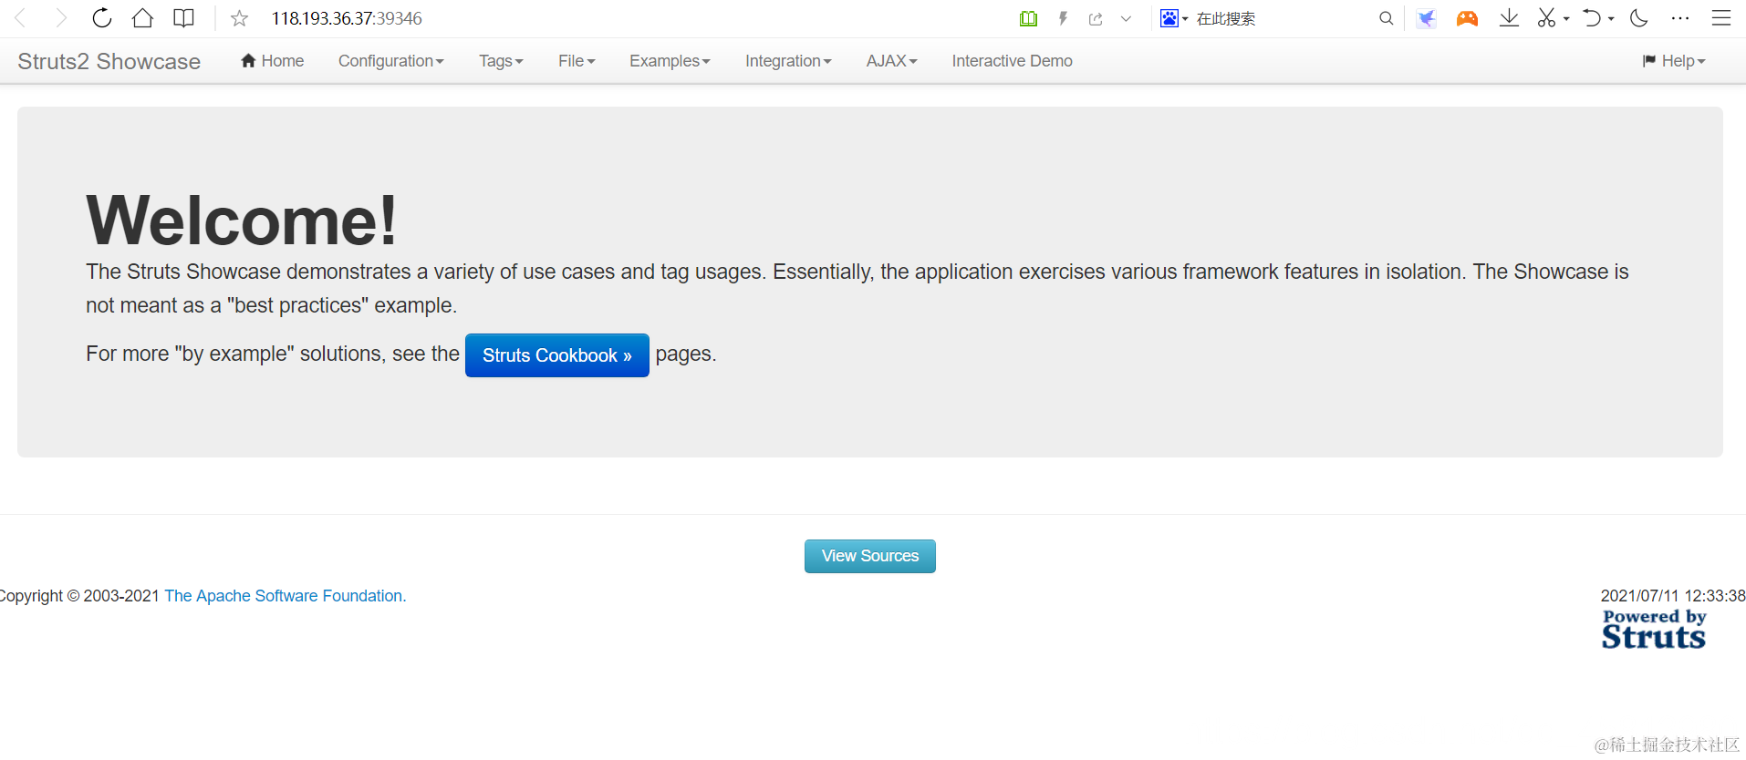Expand the undo icon dropdown arrow
The image size is (1746, 760).
click(1611, 18)
